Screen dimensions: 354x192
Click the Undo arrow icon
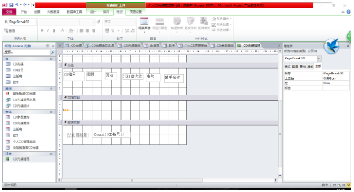point(17,5)
